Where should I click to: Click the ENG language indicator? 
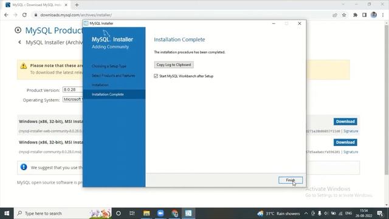pos(348,214)
